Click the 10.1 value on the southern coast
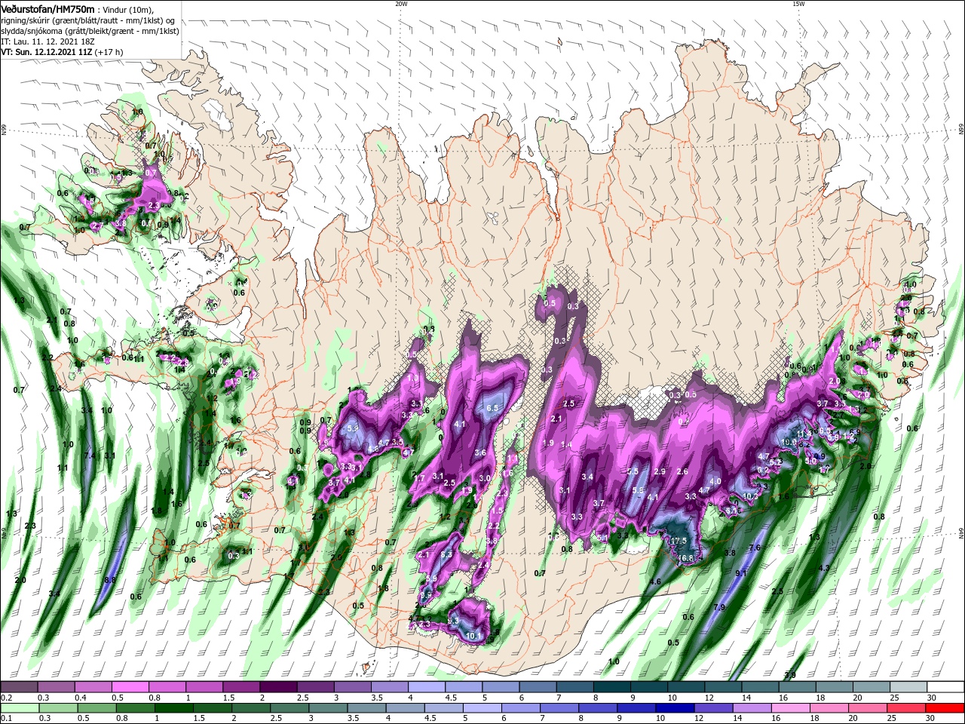965x724 pixels. click(473, 636)
